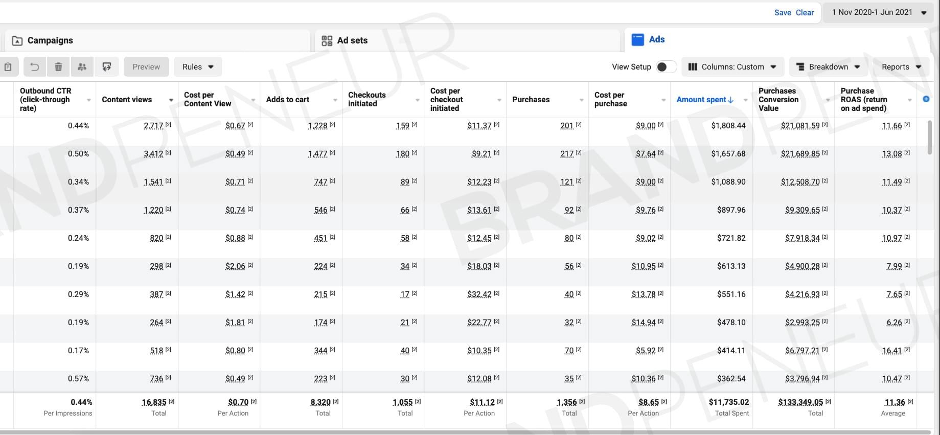Click the 8,320 total adds to cart
This screenshot has height=435, width=940.
click(x=320, y=402)
